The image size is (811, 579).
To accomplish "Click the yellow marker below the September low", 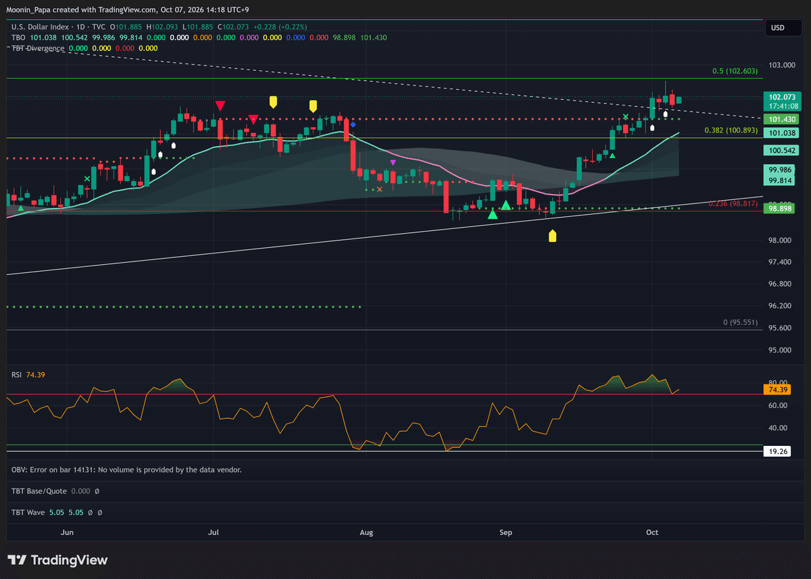I will (x=552, y=235).
